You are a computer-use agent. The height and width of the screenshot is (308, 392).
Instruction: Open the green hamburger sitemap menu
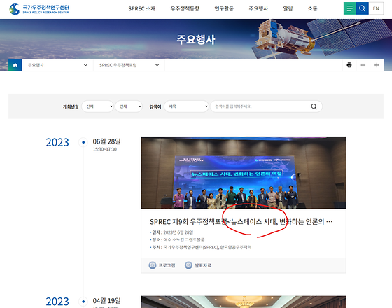point(350,8)
